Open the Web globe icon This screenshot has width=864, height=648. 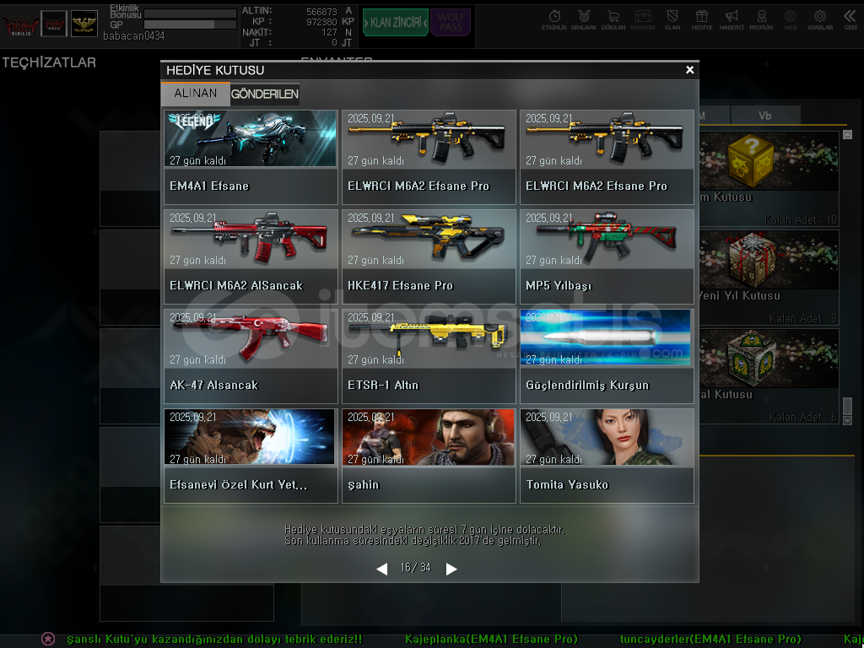[x=791, y=20]
